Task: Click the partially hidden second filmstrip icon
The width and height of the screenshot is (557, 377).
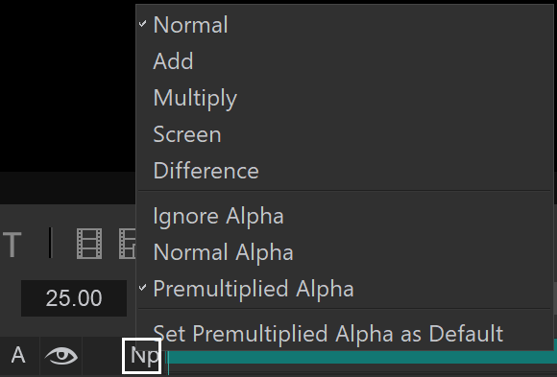Action: (127, 244)
